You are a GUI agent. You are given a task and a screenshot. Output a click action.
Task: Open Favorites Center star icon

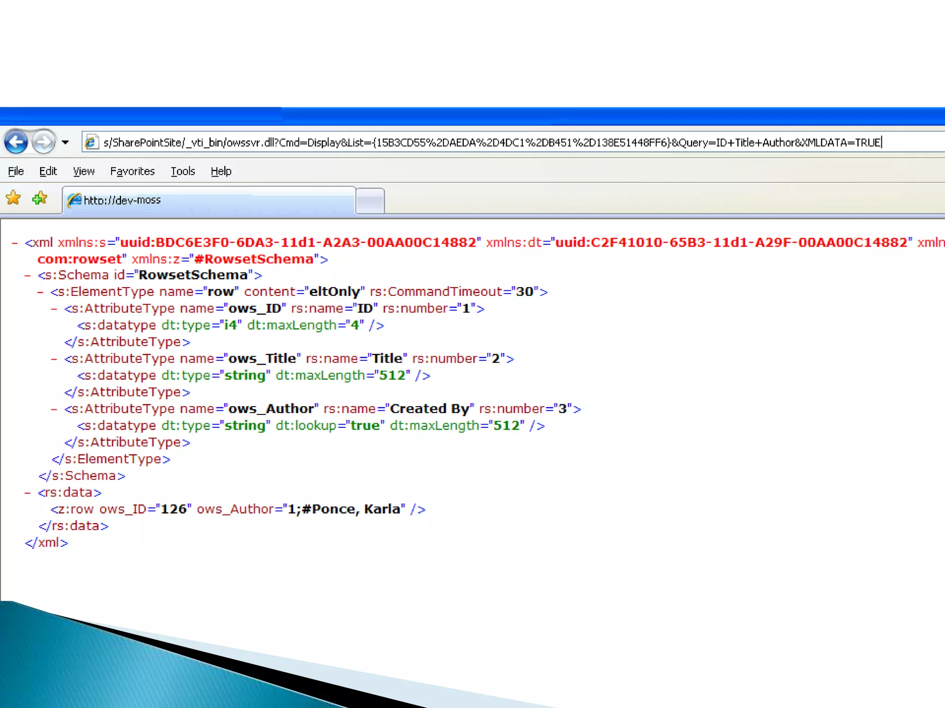pyautogui.click(x=13, y=198)
